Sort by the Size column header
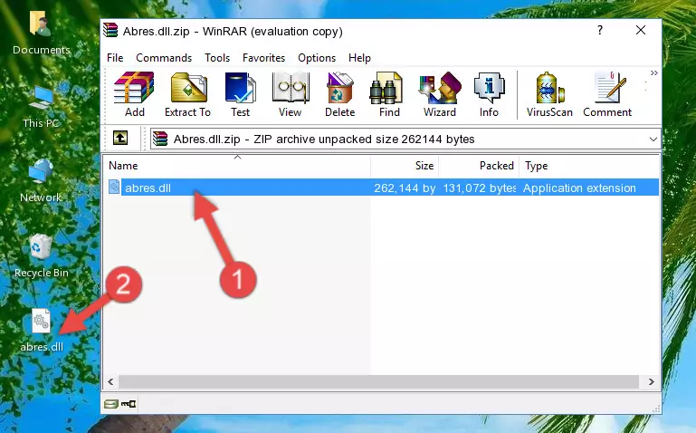Screen dimensions: 696x433 pos(405,166)
